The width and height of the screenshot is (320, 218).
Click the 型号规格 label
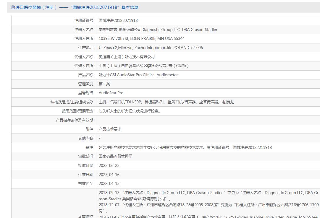[x=85, y=93]
